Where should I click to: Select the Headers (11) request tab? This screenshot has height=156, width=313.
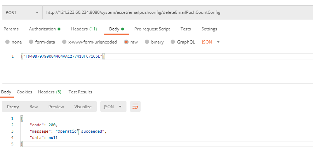coord(84,29)
